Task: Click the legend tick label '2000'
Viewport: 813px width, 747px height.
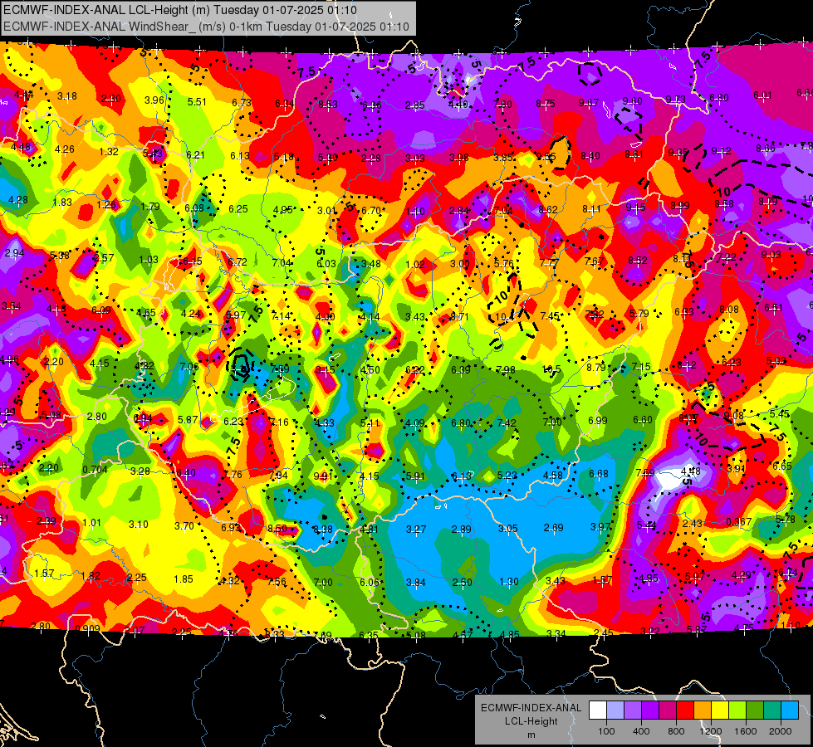Action: pos(781,731)
